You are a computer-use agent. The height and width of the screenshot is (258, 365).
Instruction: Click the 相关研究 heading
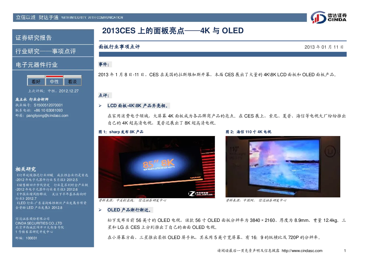pyautogui.click(x=25, y=169)
